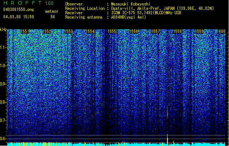Click the 1.0 kHz frequency tick label
229x146 pixels.
[x=3, y=66]
